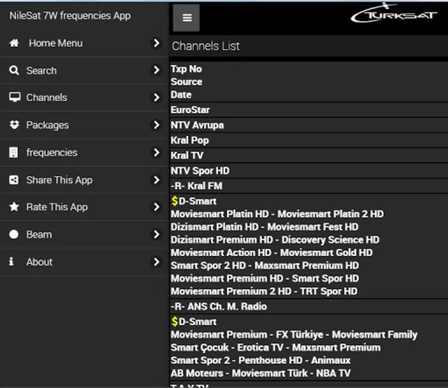Click dollar sign before first D-Smart
The width and height of the screenshot is (448, 388).
(x=174, y=201)
